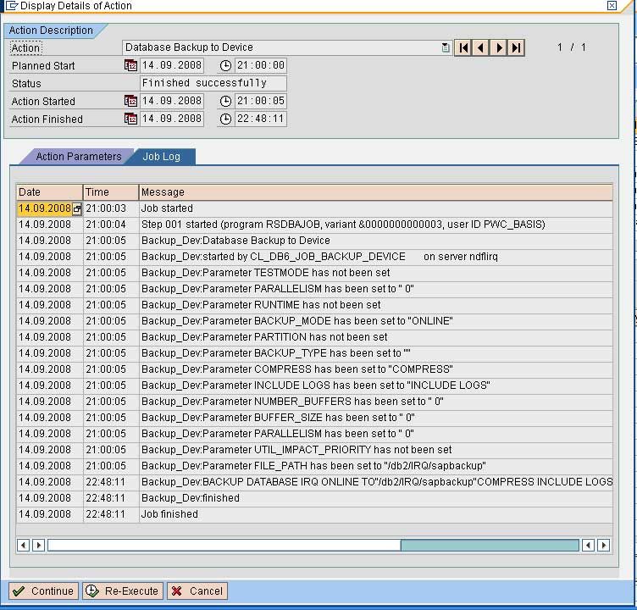Click horizontal scrollbar teal thumb
Image resolution: width=637 pixels, height=610 pixels.
coord(490,546)
